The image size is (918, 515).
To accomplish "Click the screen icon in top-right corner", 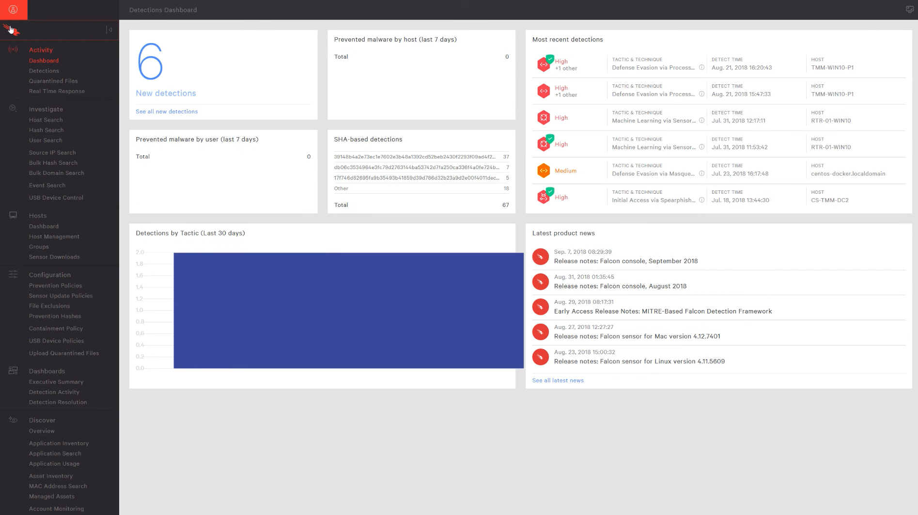I will pos(909,10).
